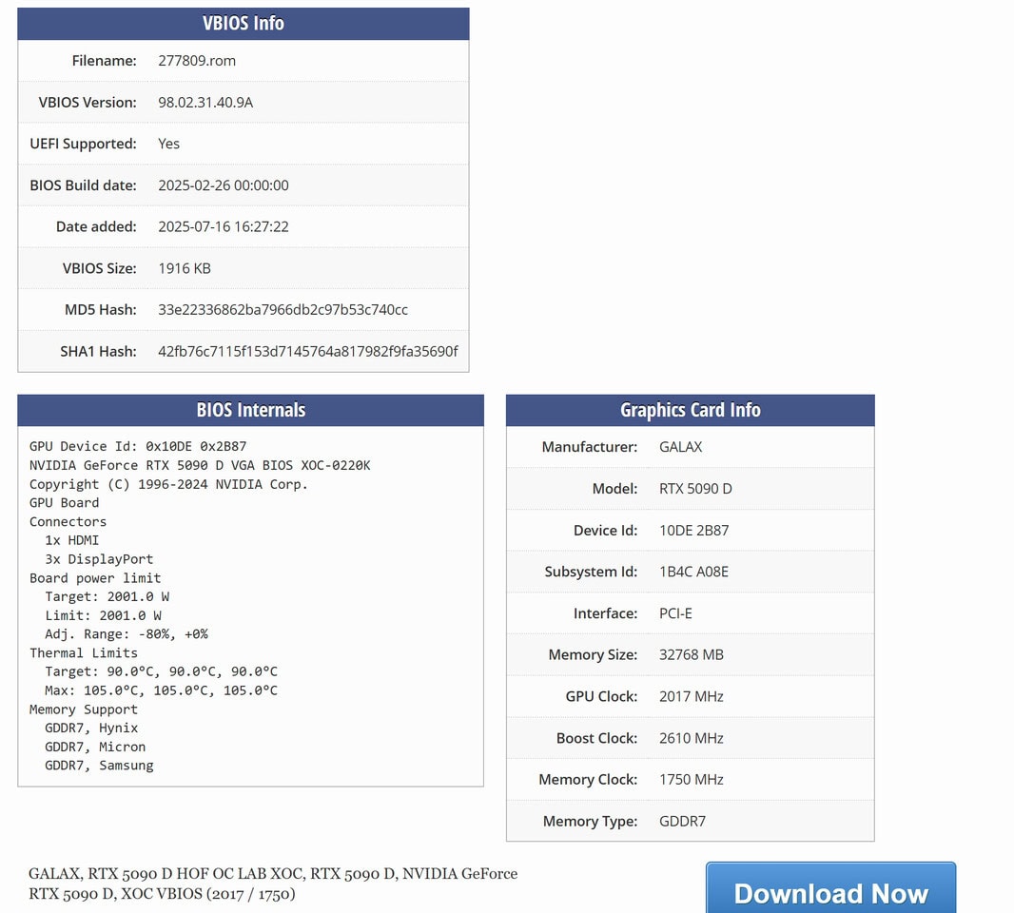The image size is (1014, 913).
Task: Click the GALAX HOF OC LAB XOC description
Action: [x=273, y=884]
